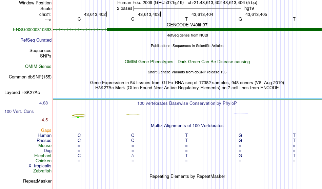This screenshot has height=189, width=322.
Task: Select the Dog species label
Action: pos(47,151)
